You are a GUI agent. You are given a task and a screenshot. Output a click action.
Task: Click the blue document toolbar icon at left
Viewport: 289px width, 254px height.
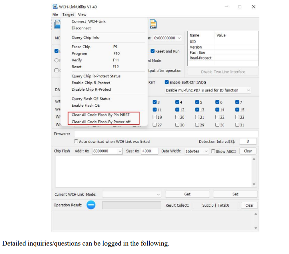(57, 24)
